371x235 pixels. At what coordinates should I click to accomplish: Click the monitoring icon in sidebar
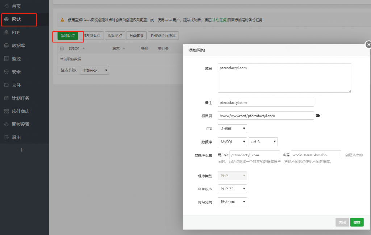(6, 59)
